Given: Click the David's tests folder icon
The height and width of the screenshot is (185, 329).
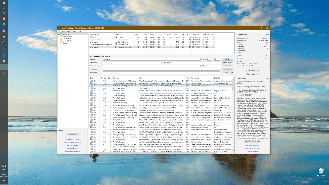Looking at the screenshot, I should click(61, 39).
